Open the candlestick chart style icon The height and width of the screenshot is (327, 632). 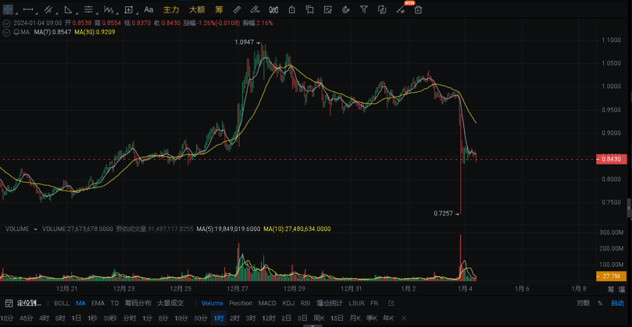[274, 9]
